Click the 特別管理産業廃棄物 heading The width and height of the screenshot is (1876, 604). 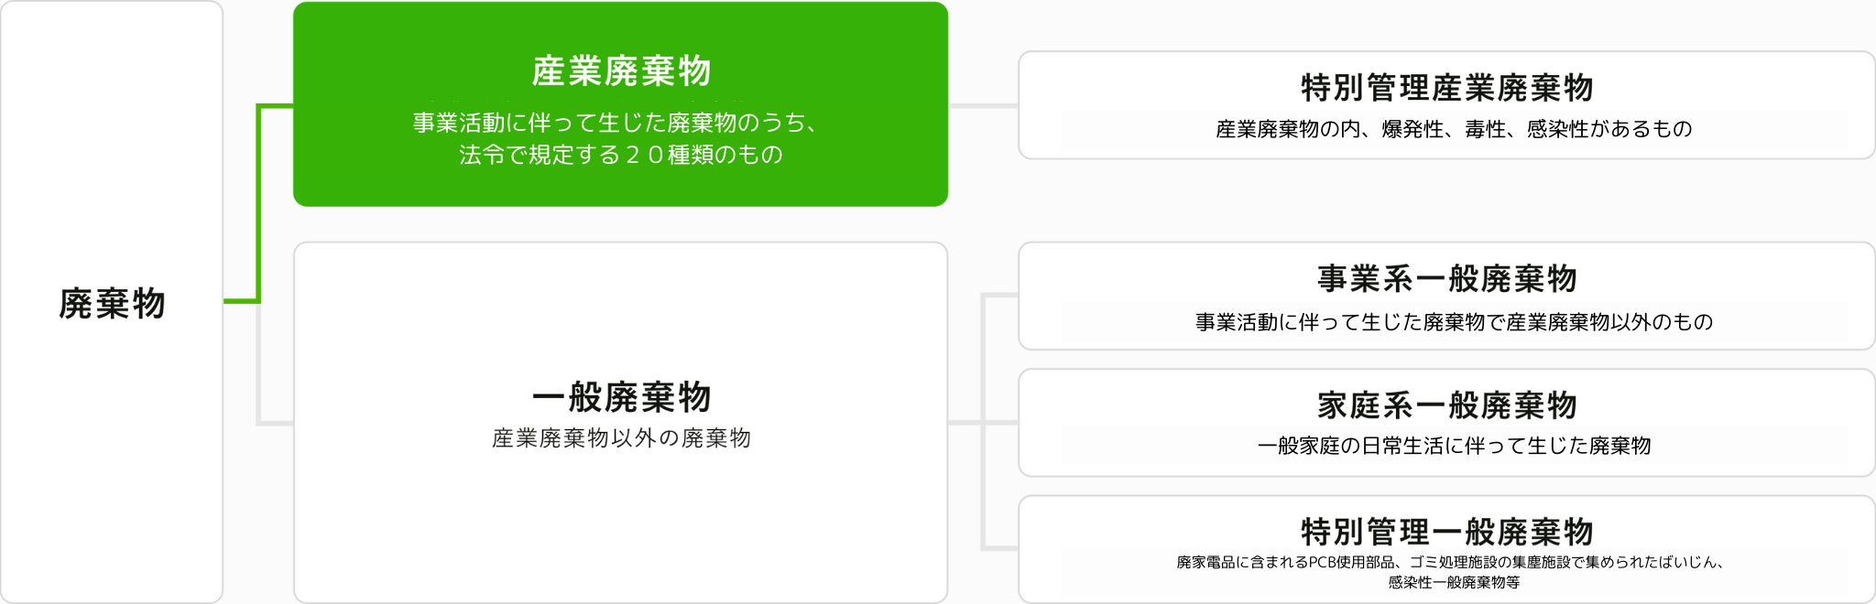click(1447, 88)
